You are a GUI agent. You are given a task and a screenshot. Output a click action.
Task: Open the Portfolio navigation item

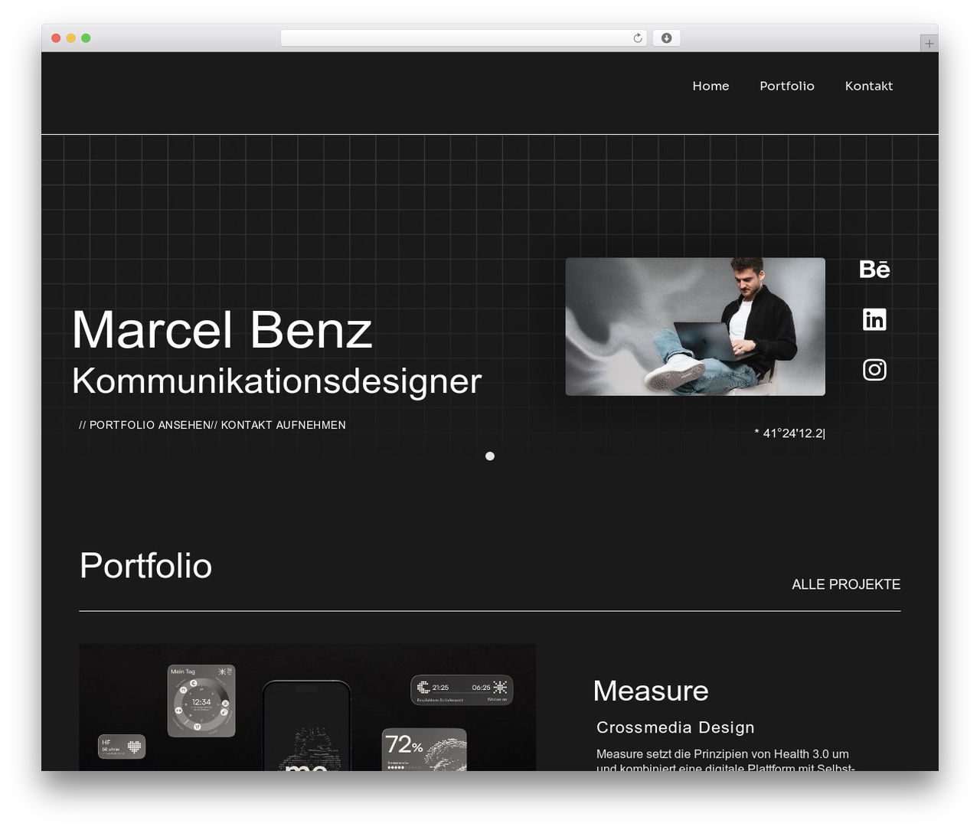point(787,86)
